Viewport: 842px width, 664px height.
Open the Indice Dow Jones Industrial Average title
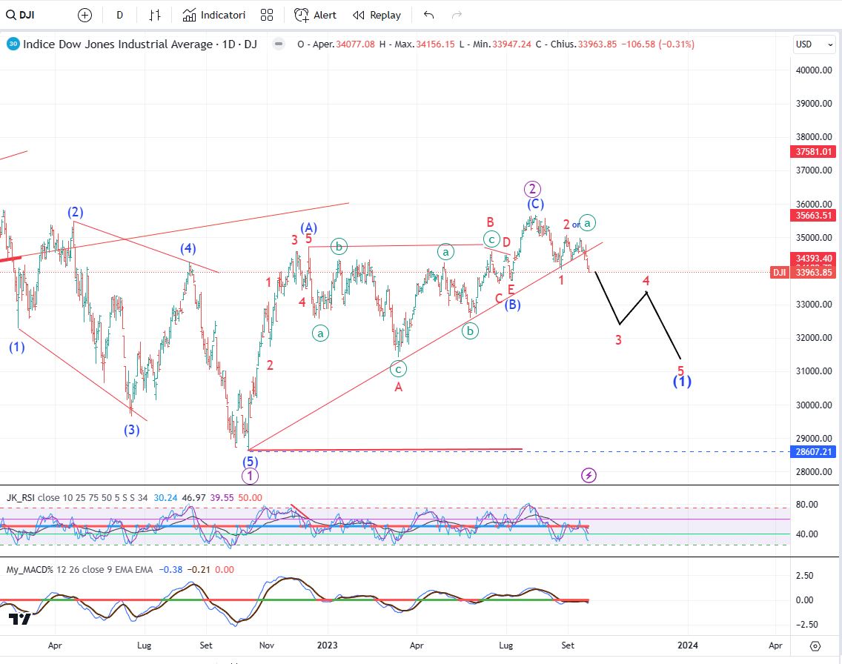139,44
